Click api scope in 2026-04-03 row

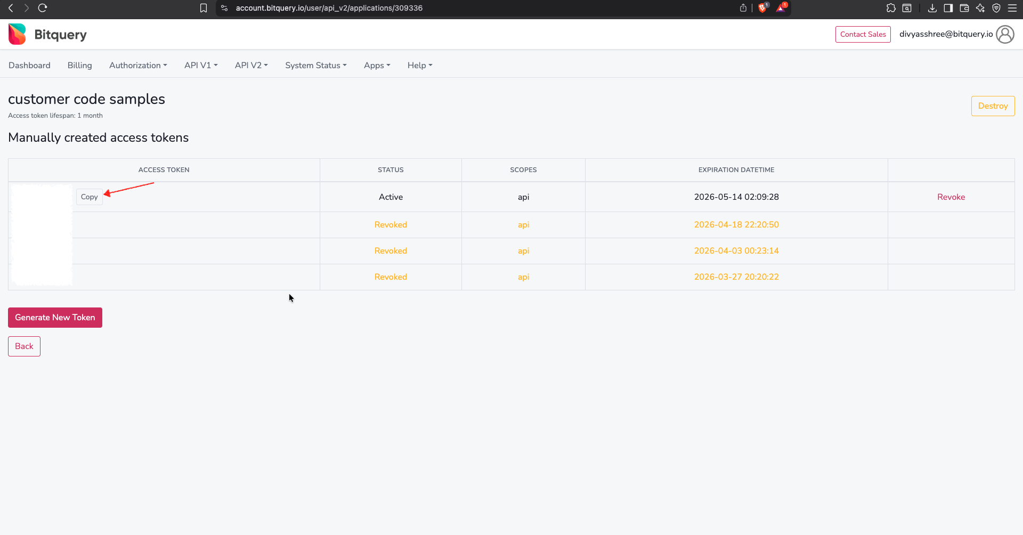523,251
